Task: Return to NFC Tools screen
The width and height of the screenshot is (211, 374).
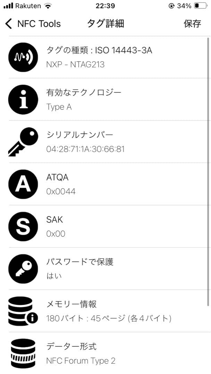Action: coord(39,24)
